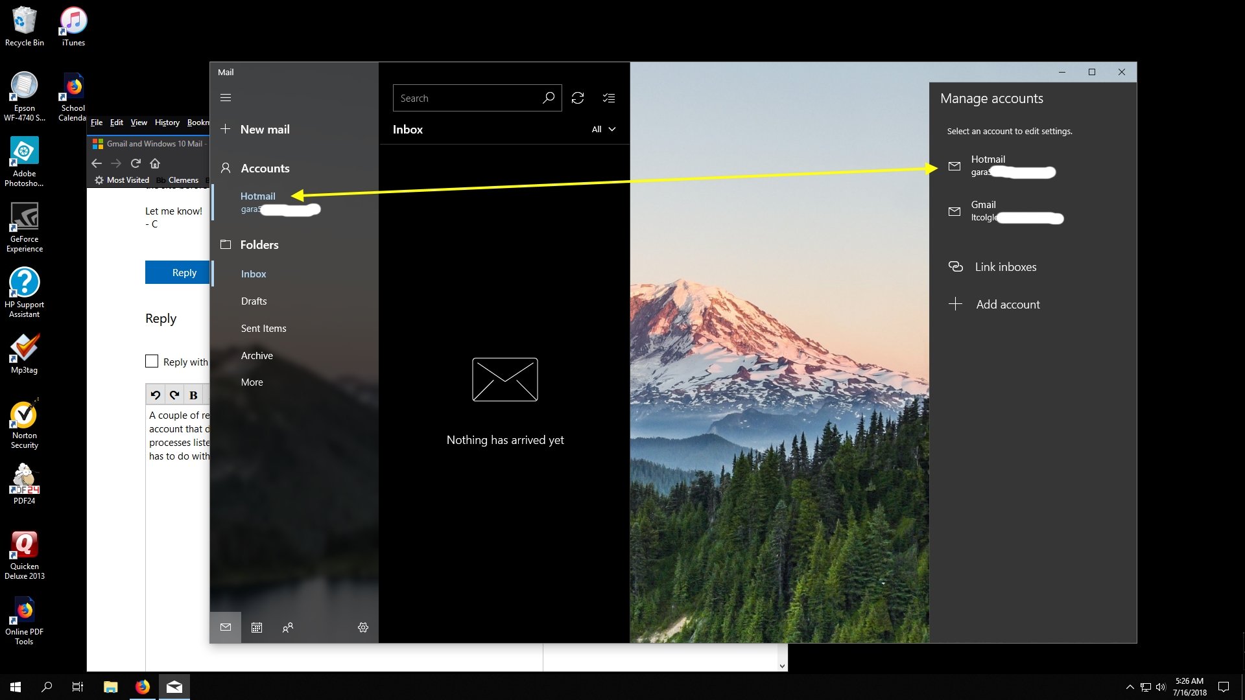Toggle the 'Reply with' checkbox
Image resolution: width=1245 pixels, height=700 pixels.
pos(152,361)
